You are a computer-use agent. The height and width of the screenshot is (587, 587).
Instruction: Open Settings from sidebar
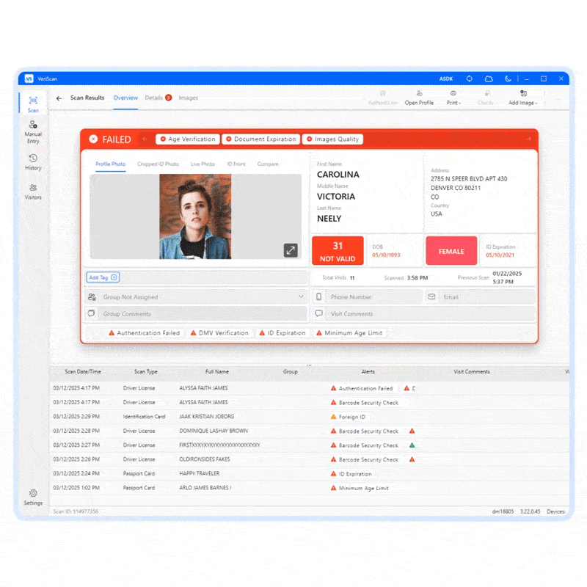(33, 497)
